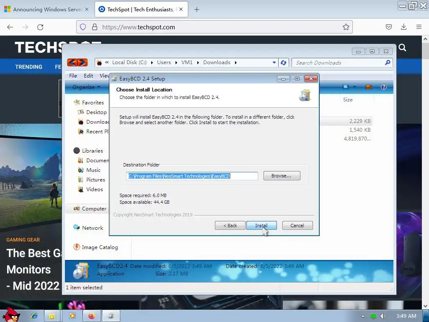429x322 pixels.
Task: Open Recent Places under Favorites
Action: coord(93,131)
